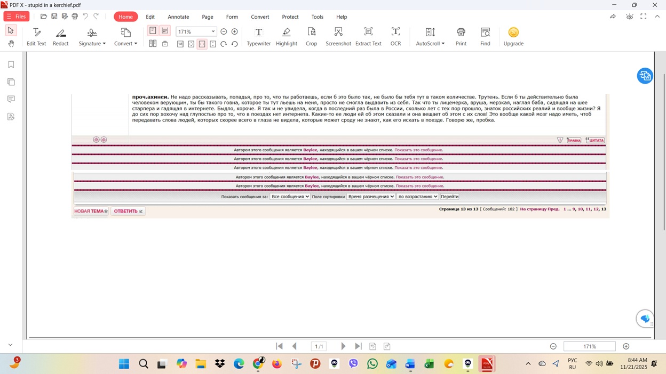The image size is (666, 374).
Task: Take a Screenshot with the Screenshot tool
Action: pos(338,36)
